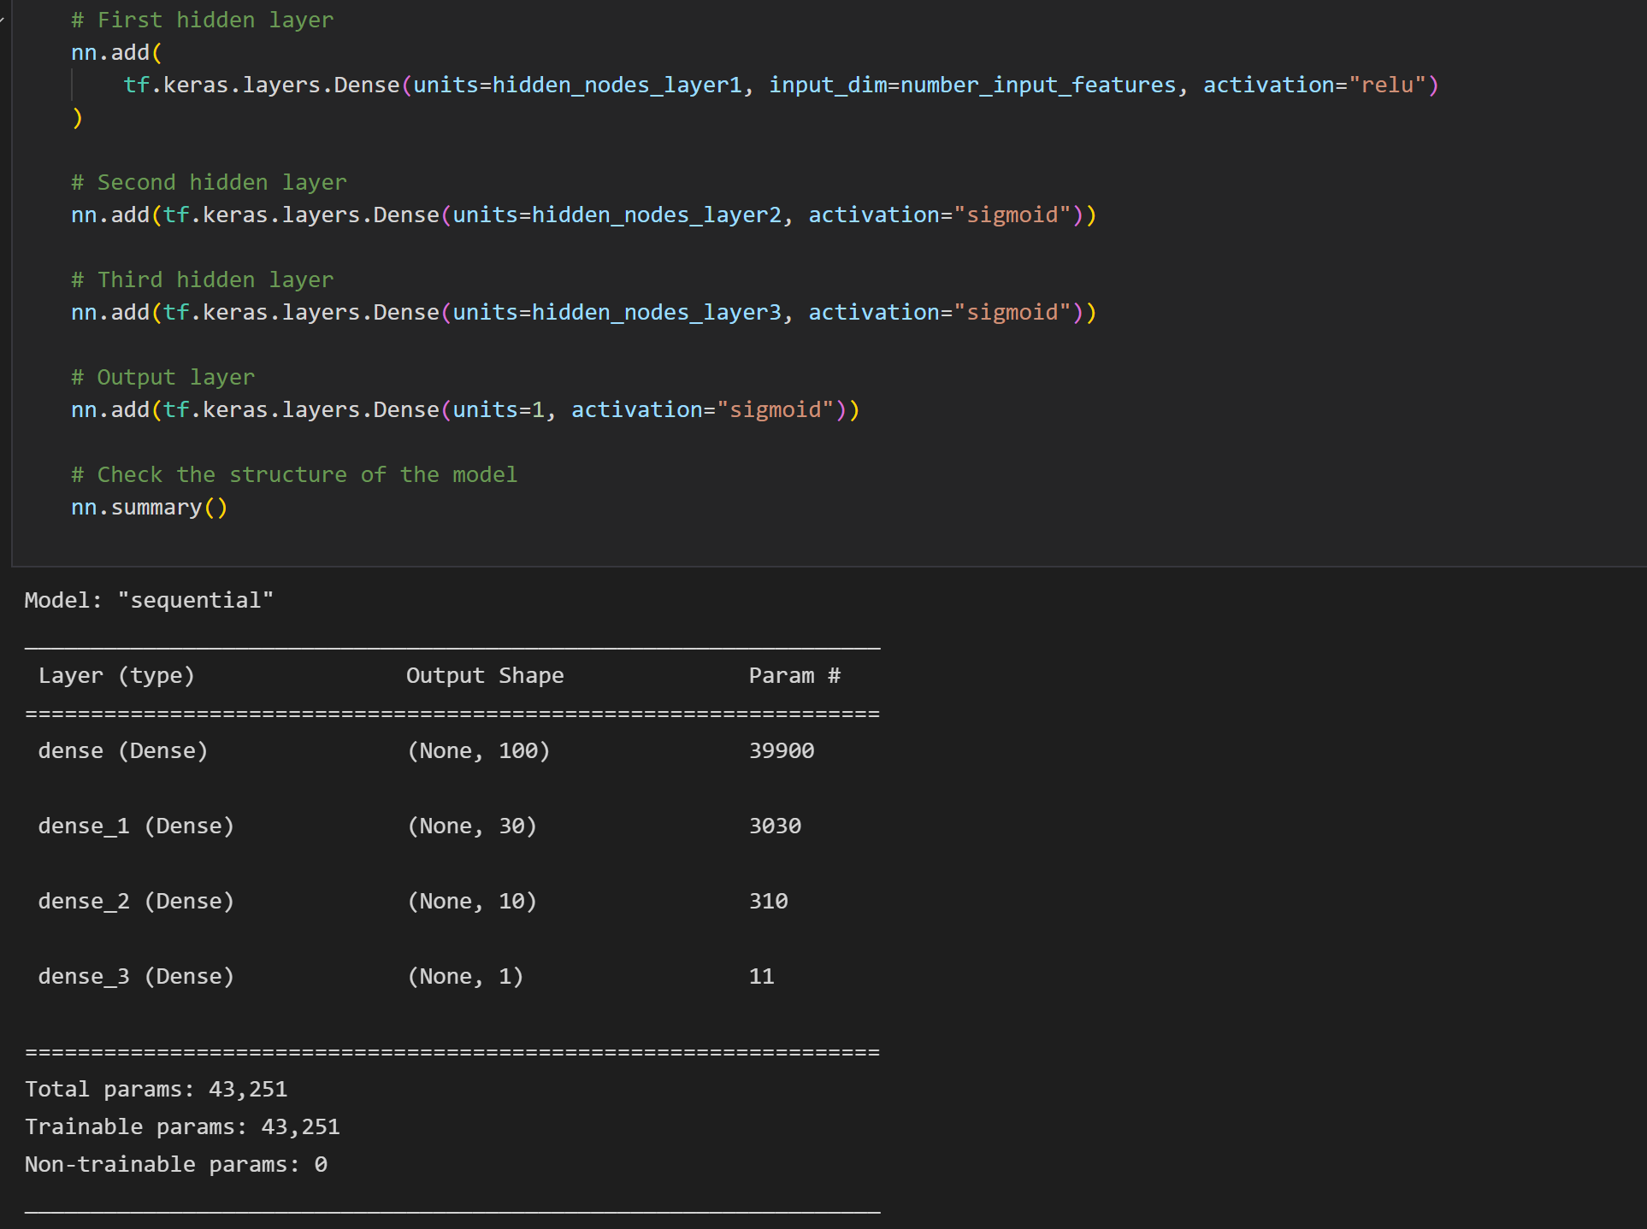This screenshot has height=1229, width=1647.
Task: Click the 'Layer (type)' column header
Action: [116, 675]
